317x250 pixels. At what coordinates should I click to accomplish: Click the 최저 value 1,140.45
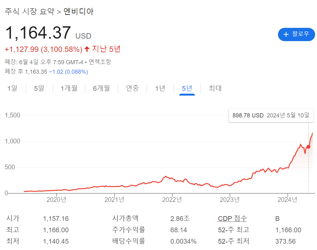pos(56,241)
